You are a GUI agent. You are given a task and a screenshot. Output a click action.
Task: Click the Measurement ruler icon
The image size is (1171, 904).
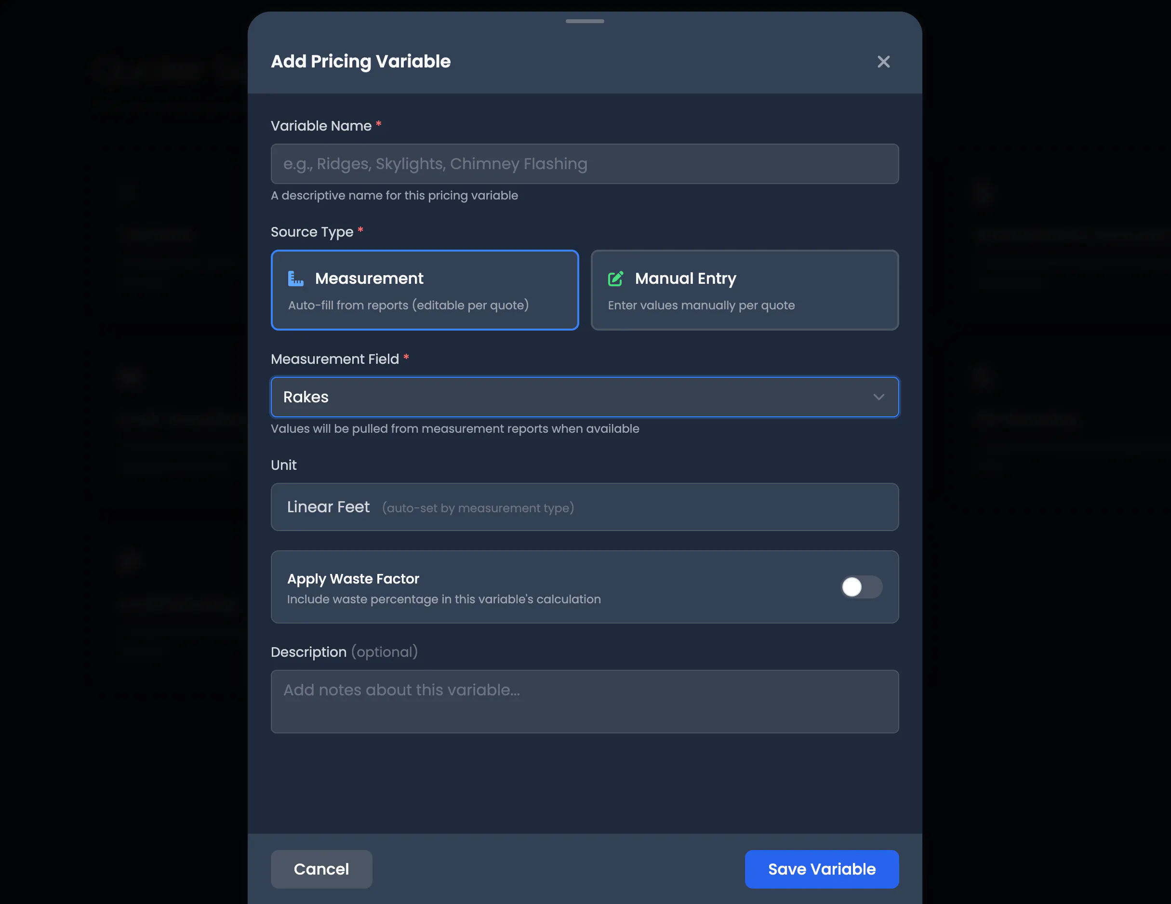click(x=295, y=278)
